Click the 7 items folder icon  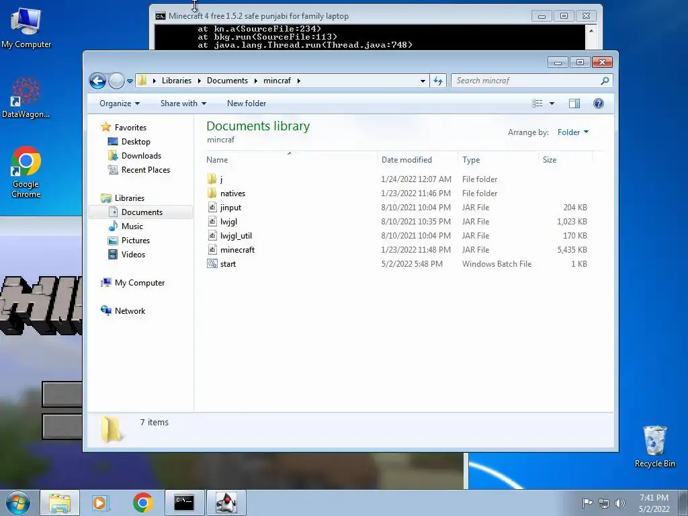(111, 429)
